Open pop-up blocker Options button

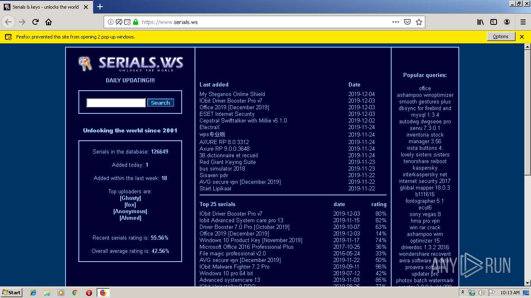(x=501, y=36)
